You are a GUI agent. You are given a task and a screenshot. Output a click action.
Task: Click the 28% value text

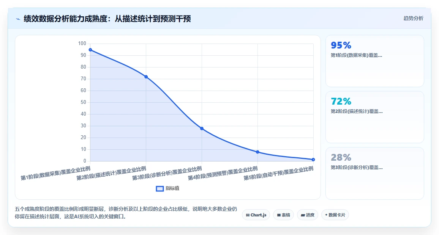[x=341, y=158]
